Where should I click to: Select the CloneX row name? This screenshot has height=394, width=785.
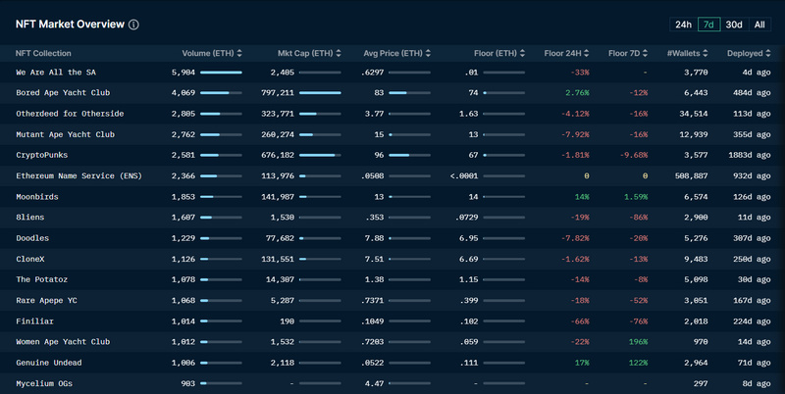(30, 259)
